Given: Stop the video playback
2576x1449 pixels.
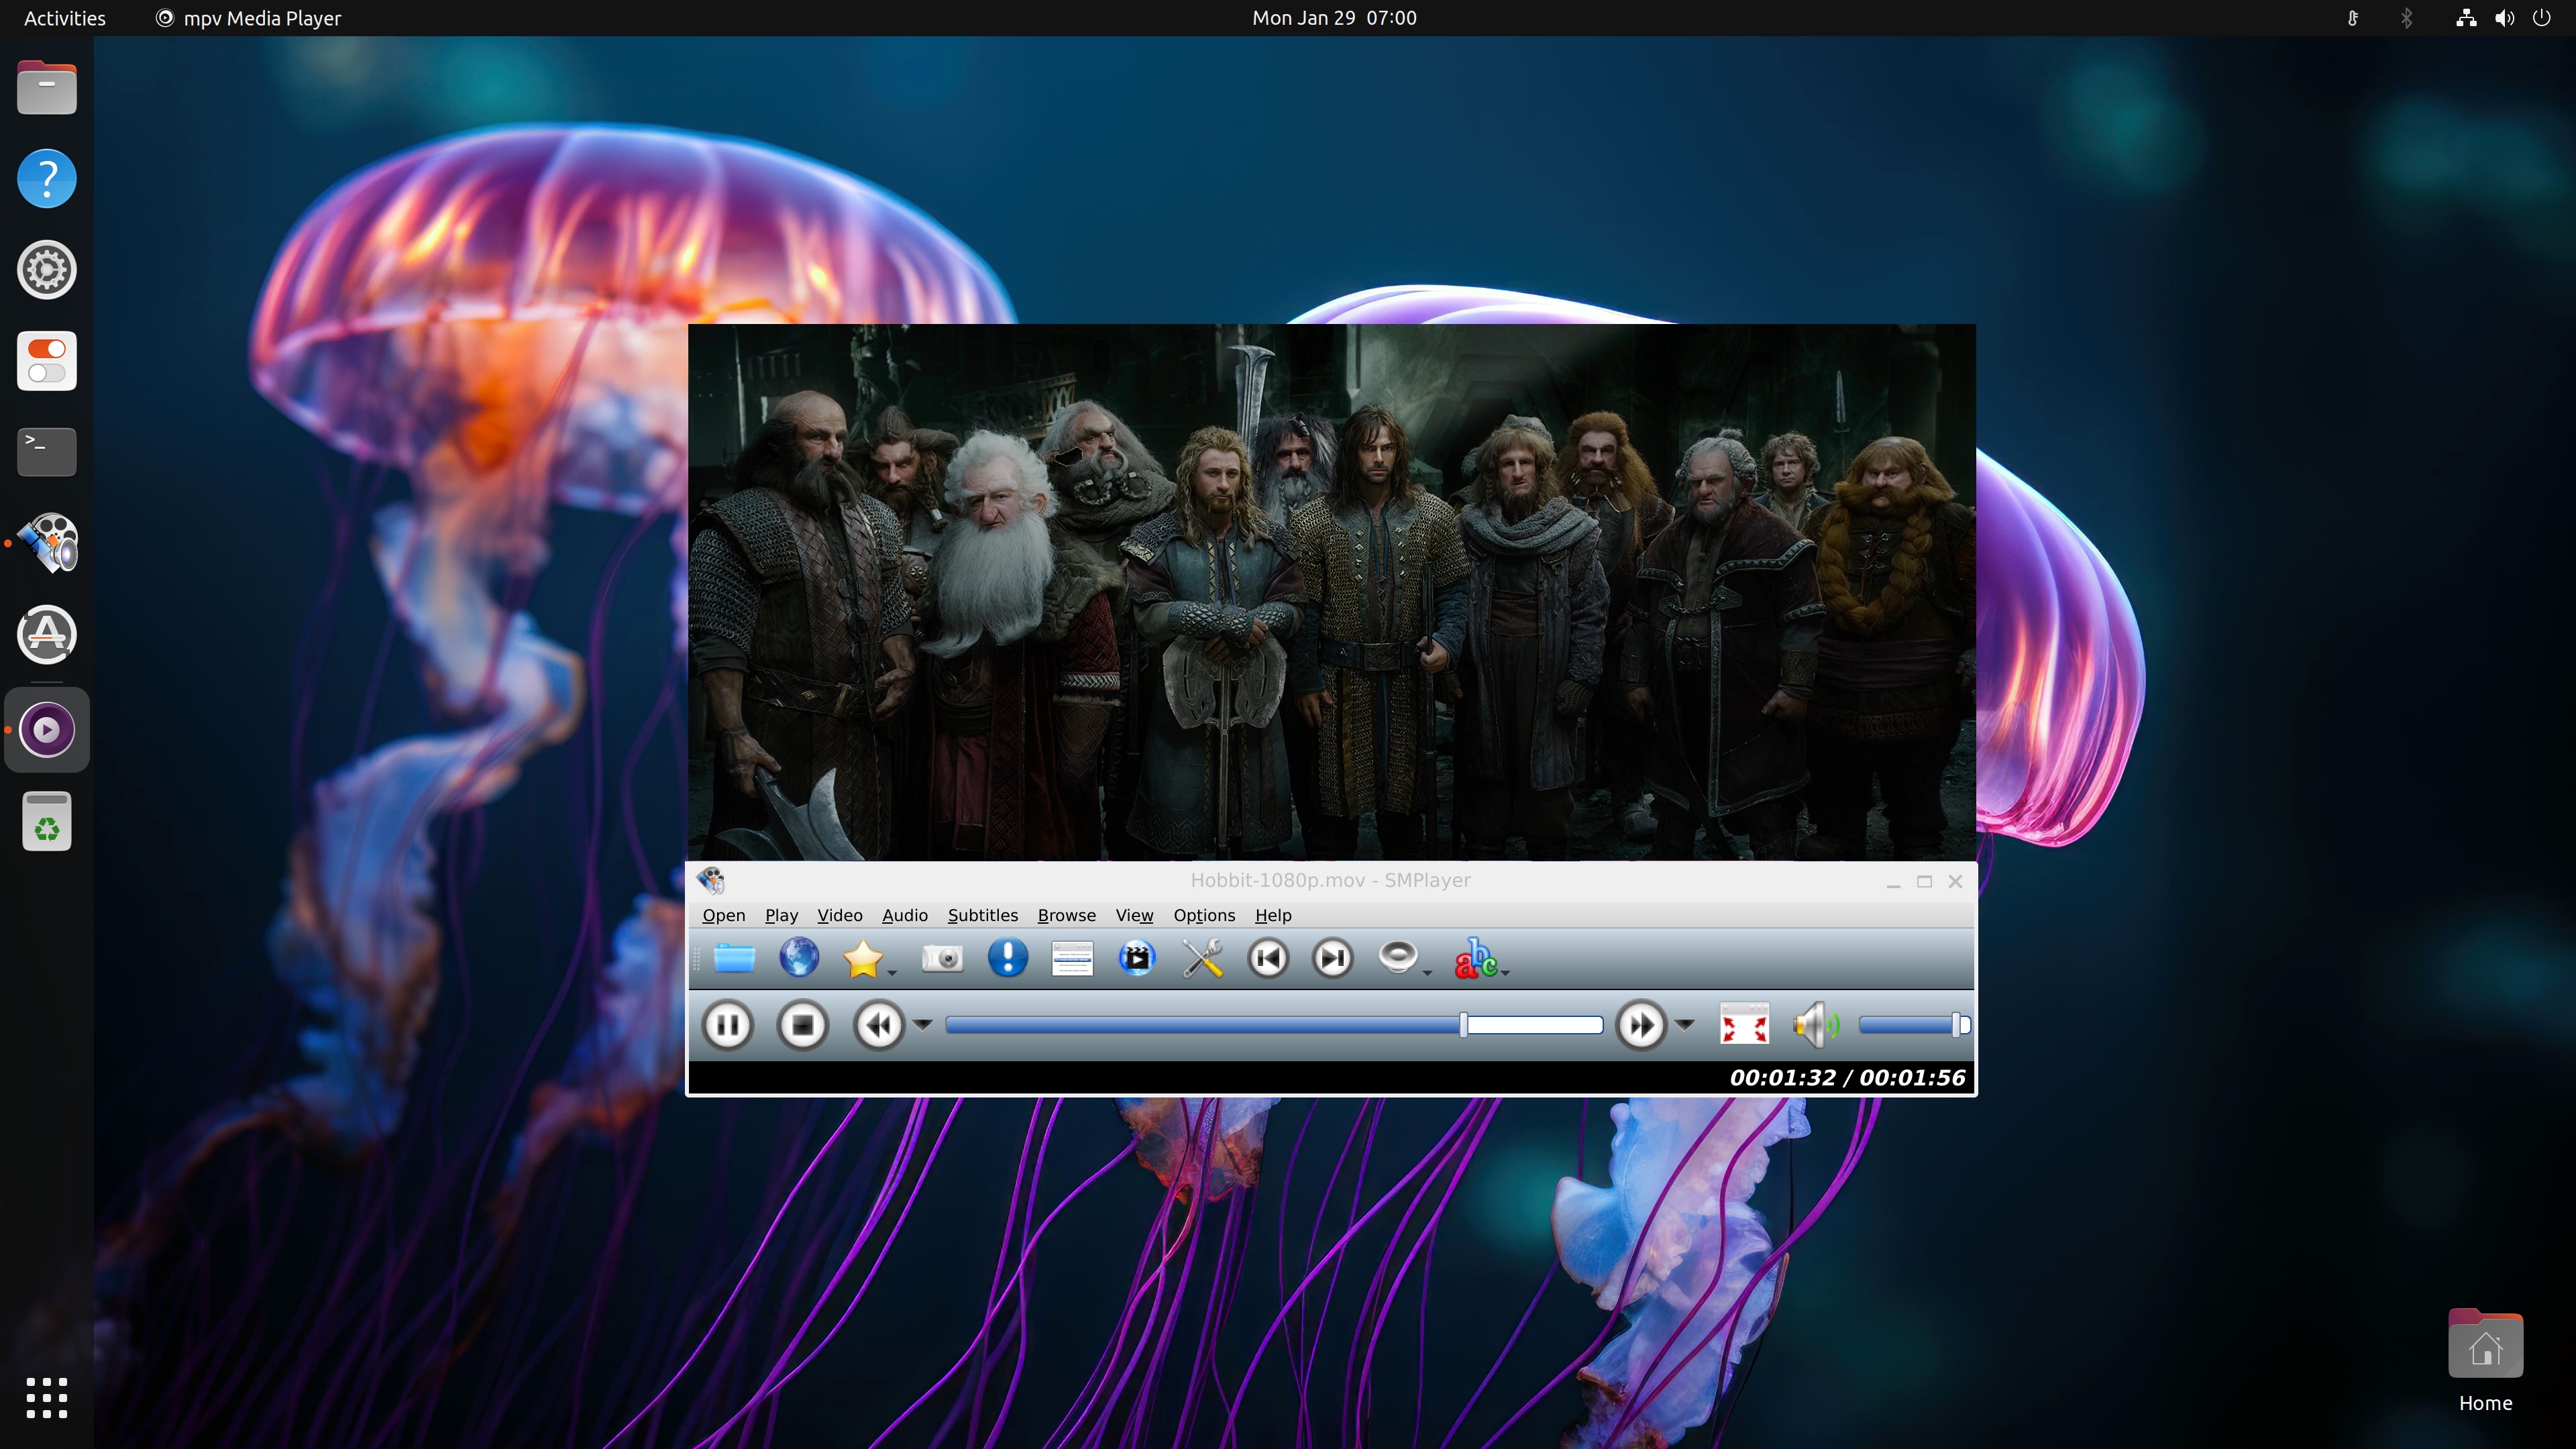Looking at the screenshot, I should click(803, 1024).
